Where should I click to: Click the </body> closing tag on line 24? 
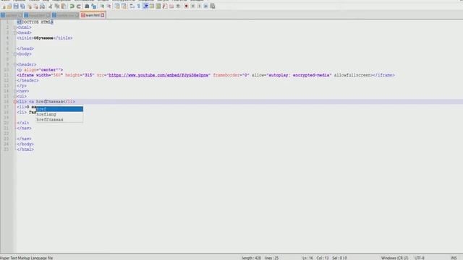tap(25, 144)
